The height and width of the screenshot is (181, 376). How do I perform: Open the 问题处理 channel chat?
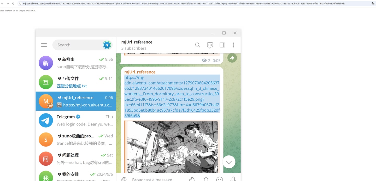pyautogui.click(x=76, y=159)
